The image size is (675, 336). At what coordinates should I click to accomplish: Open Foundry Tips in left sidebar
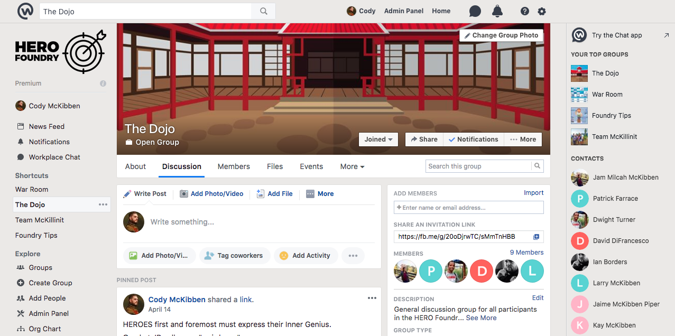coord(36,236)
